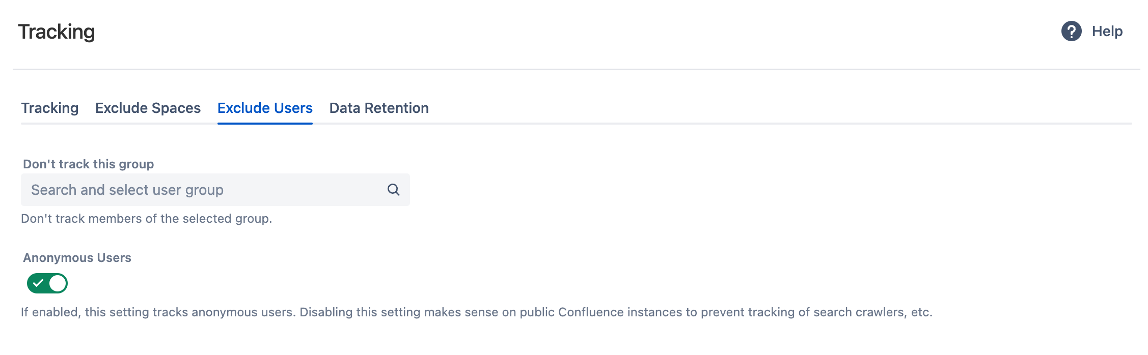The image size is (1148, 355).
Task: Click the checkmark inside the green toggle
Action: (38, 283)
